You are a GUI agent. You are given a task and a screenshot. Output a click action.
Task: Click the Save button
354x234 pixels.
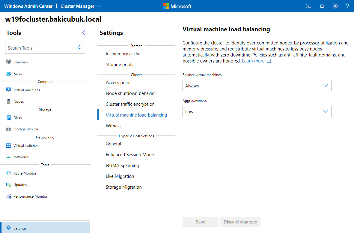click(200, 222)
